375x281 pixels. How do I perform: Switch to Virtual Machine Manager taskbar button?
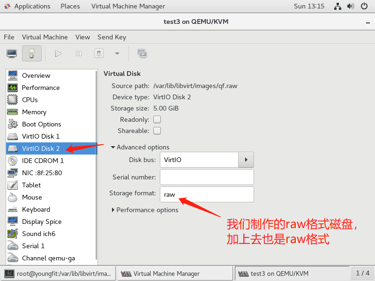pos(174,274)
